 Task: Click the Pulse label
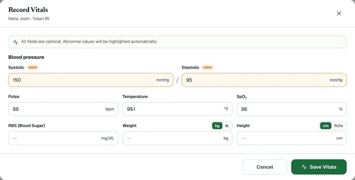click(14, 96)
